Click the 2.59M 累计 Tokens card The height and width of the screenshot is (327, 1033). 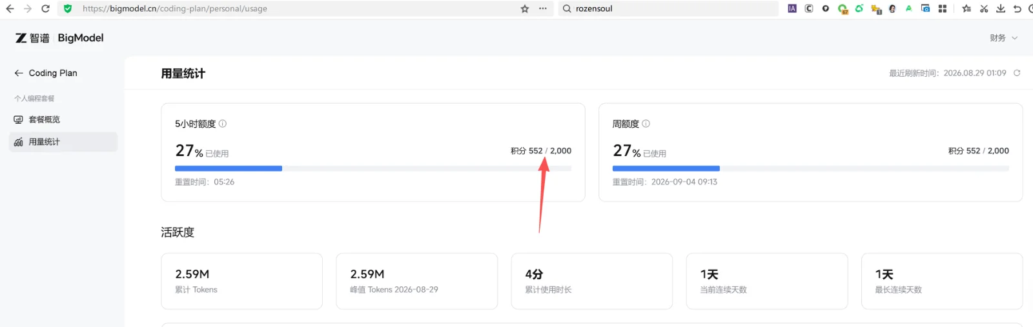coord(241,281)
